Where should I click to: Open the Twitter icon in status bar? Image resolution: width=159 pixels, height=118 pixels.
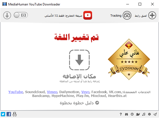(x=3, y=114)
